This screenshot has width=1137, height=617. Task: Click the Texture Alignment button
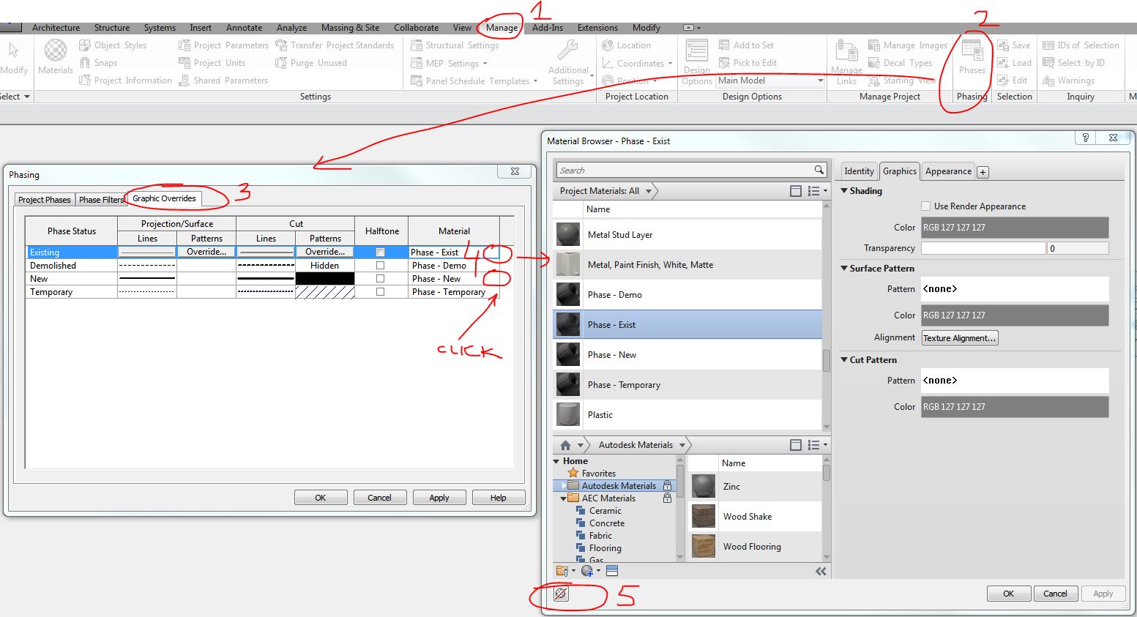pyautogui.click(x=959, y=338)
